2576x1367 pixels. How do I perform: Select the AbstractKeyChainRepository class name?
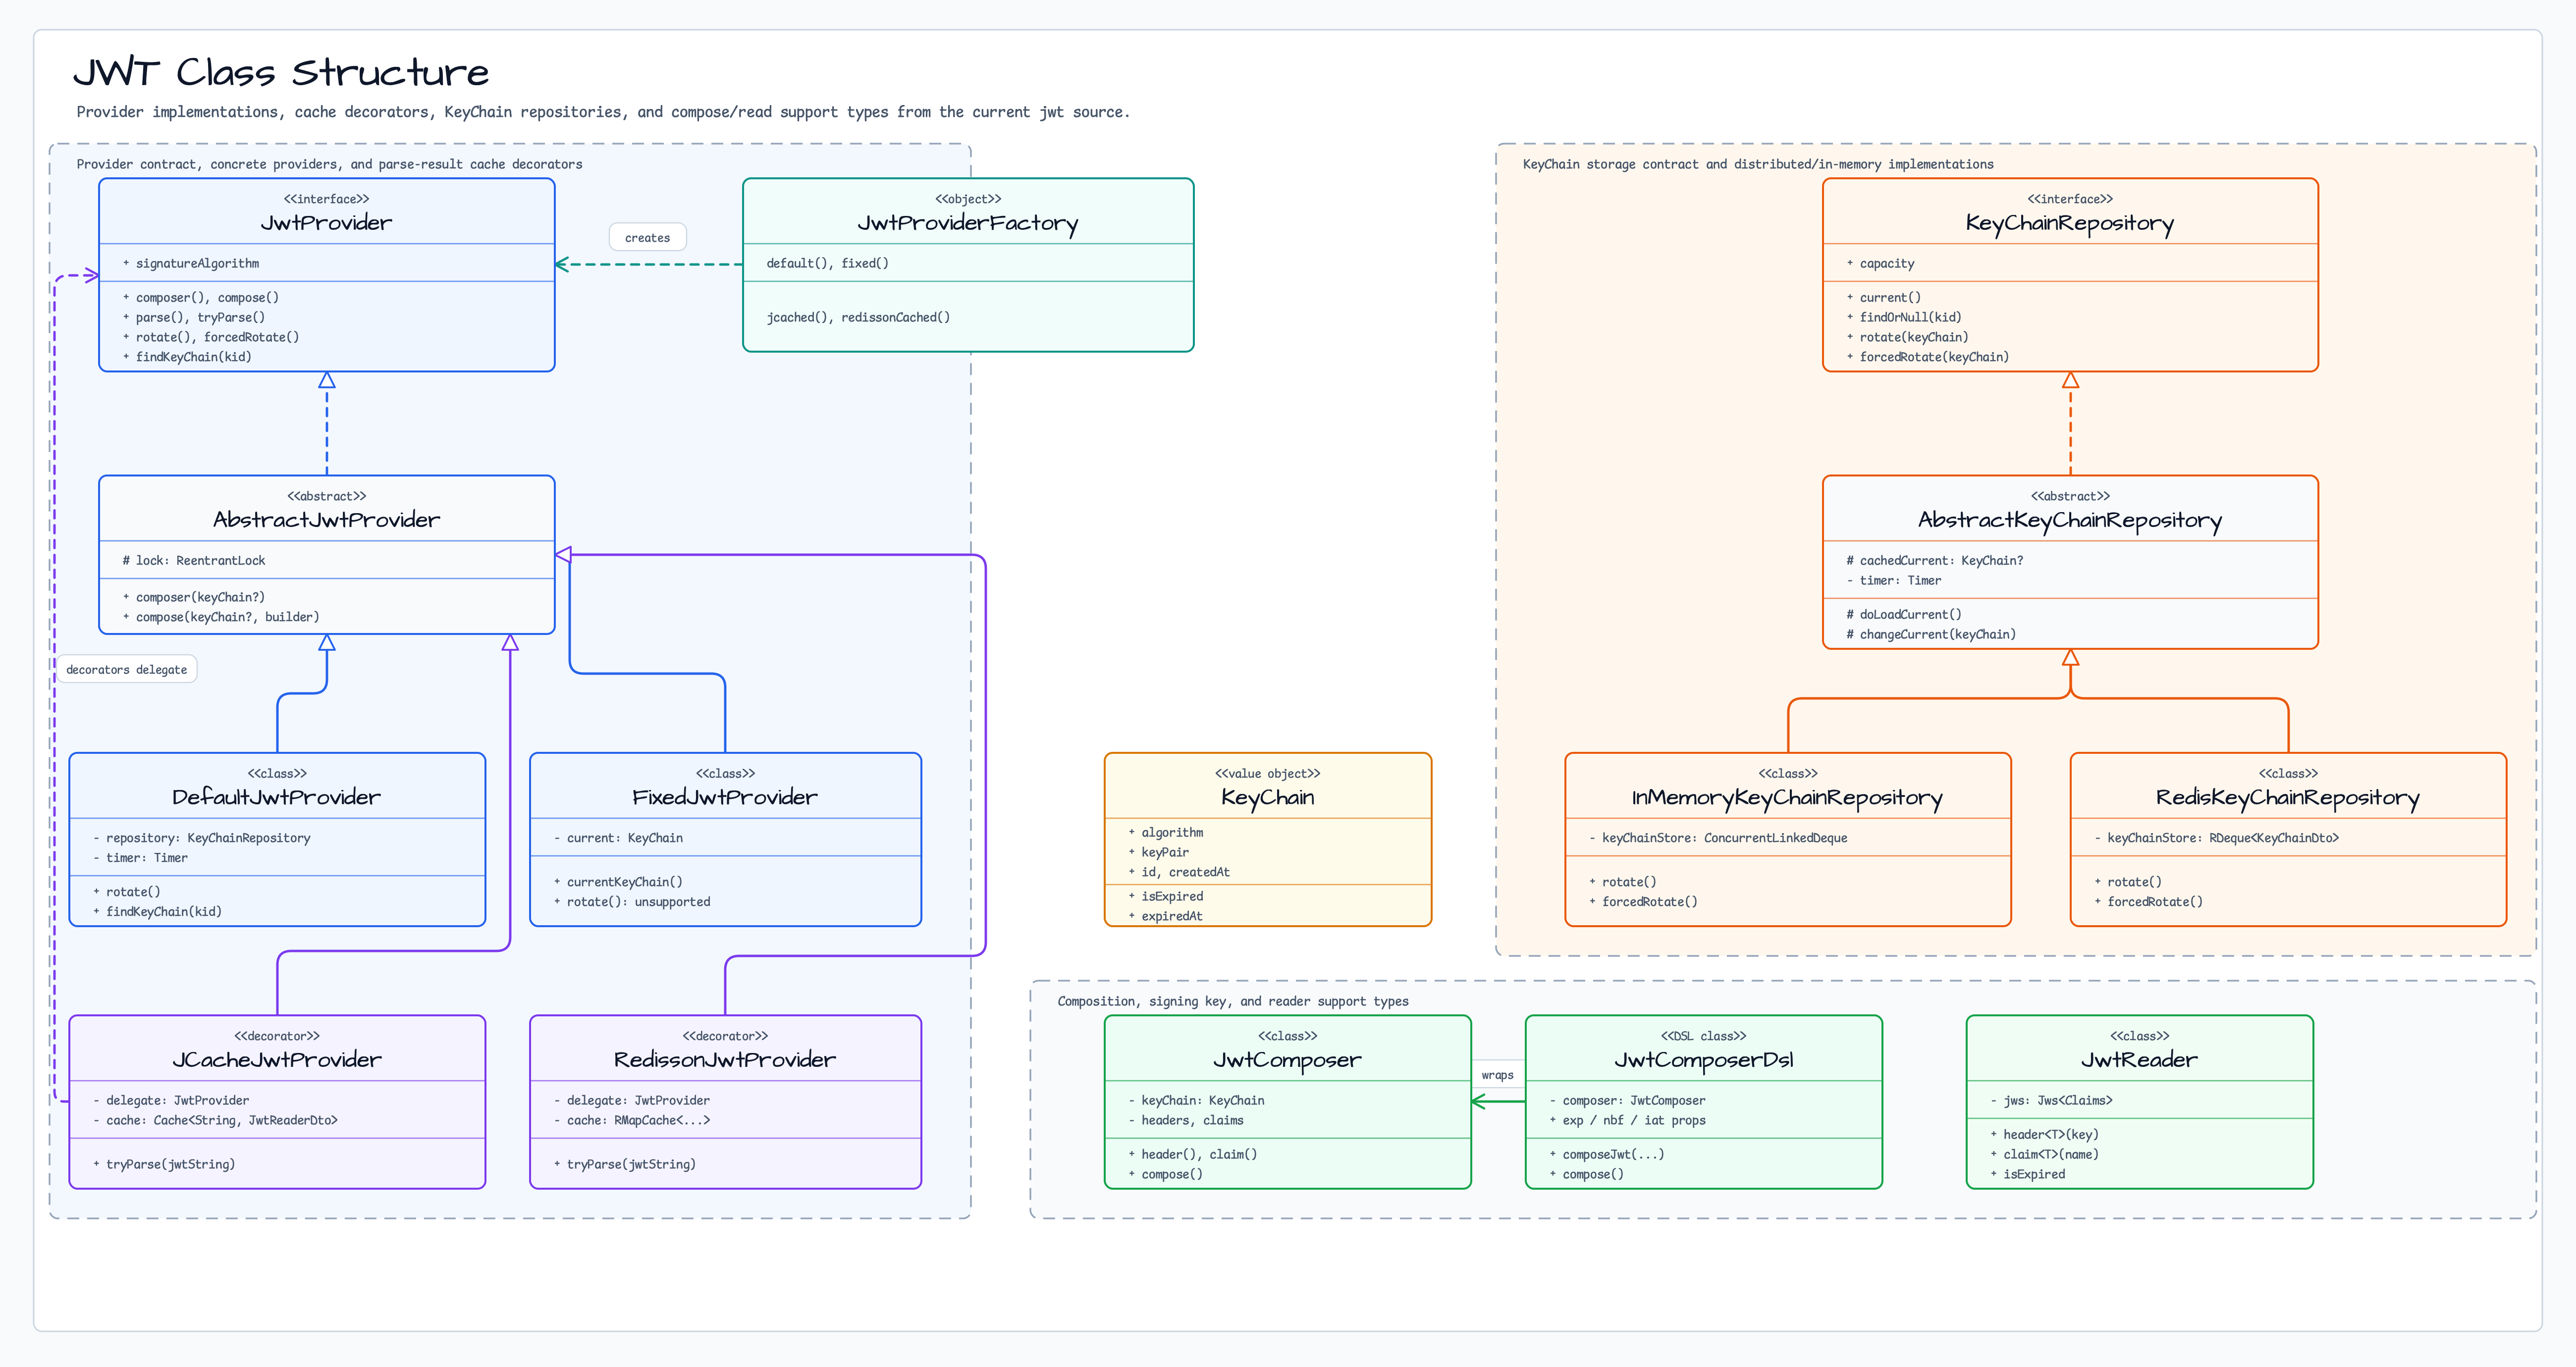click(2070, 520)
